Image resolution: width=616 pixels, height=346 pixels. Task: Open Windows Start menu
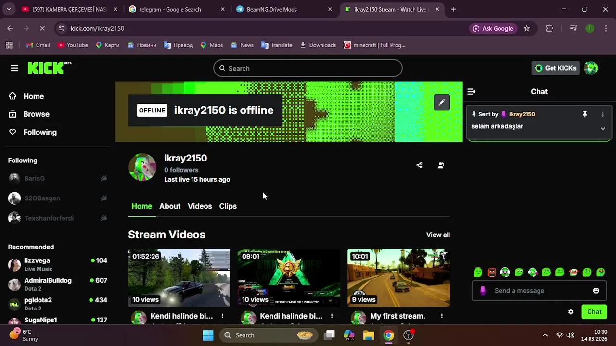point(208,335)
